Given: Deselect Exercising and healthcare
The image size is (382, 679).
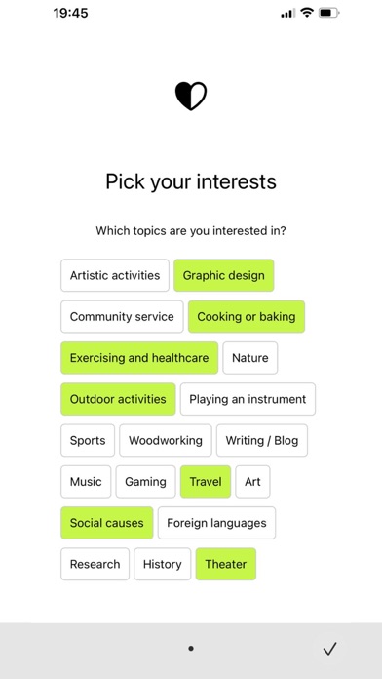Looking at the screenshot, I should click(139, 358).
